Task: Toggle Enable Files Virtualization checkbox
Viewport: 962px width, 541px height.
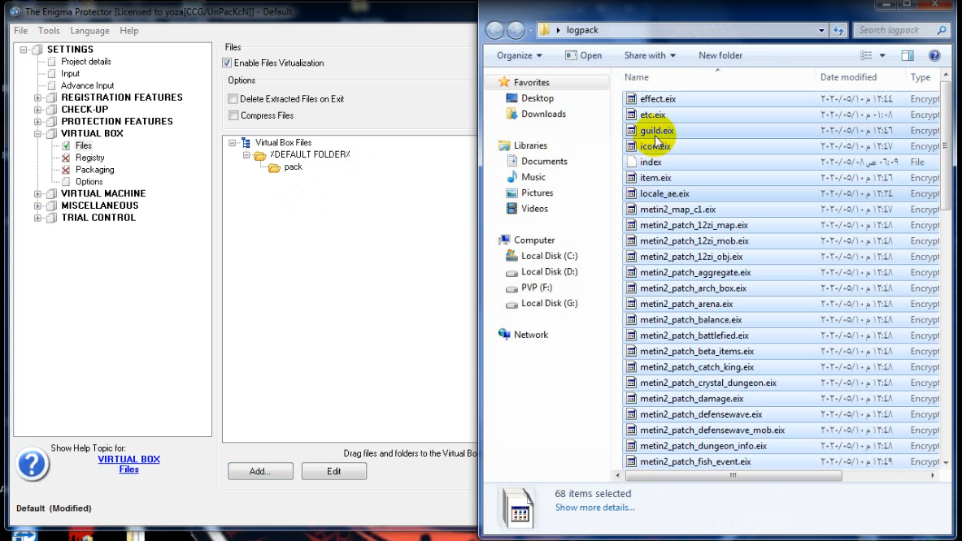Action: click(227, 63)
